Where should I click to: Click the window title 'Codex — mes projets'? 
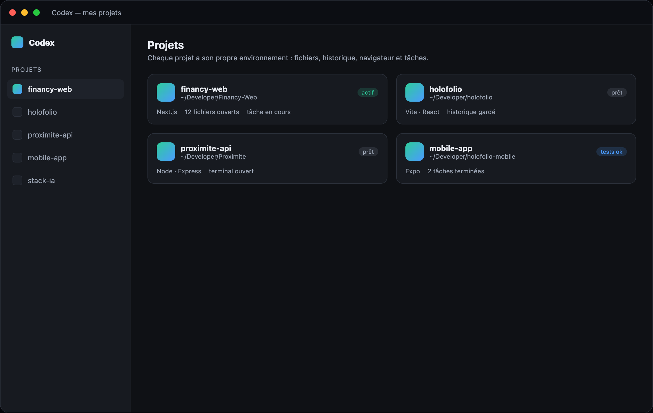pyautogui.click(x=87, y=13)
